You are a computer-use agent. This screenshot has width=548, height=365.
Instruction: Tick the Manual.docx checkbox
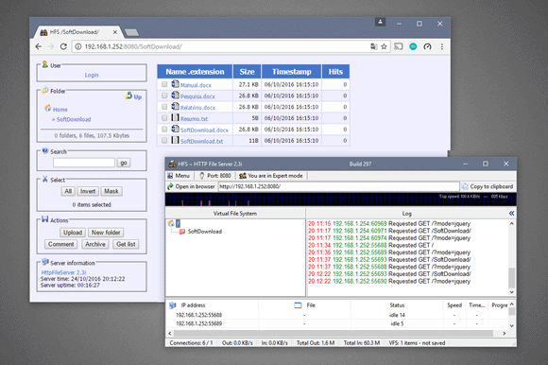pos(164,84)
